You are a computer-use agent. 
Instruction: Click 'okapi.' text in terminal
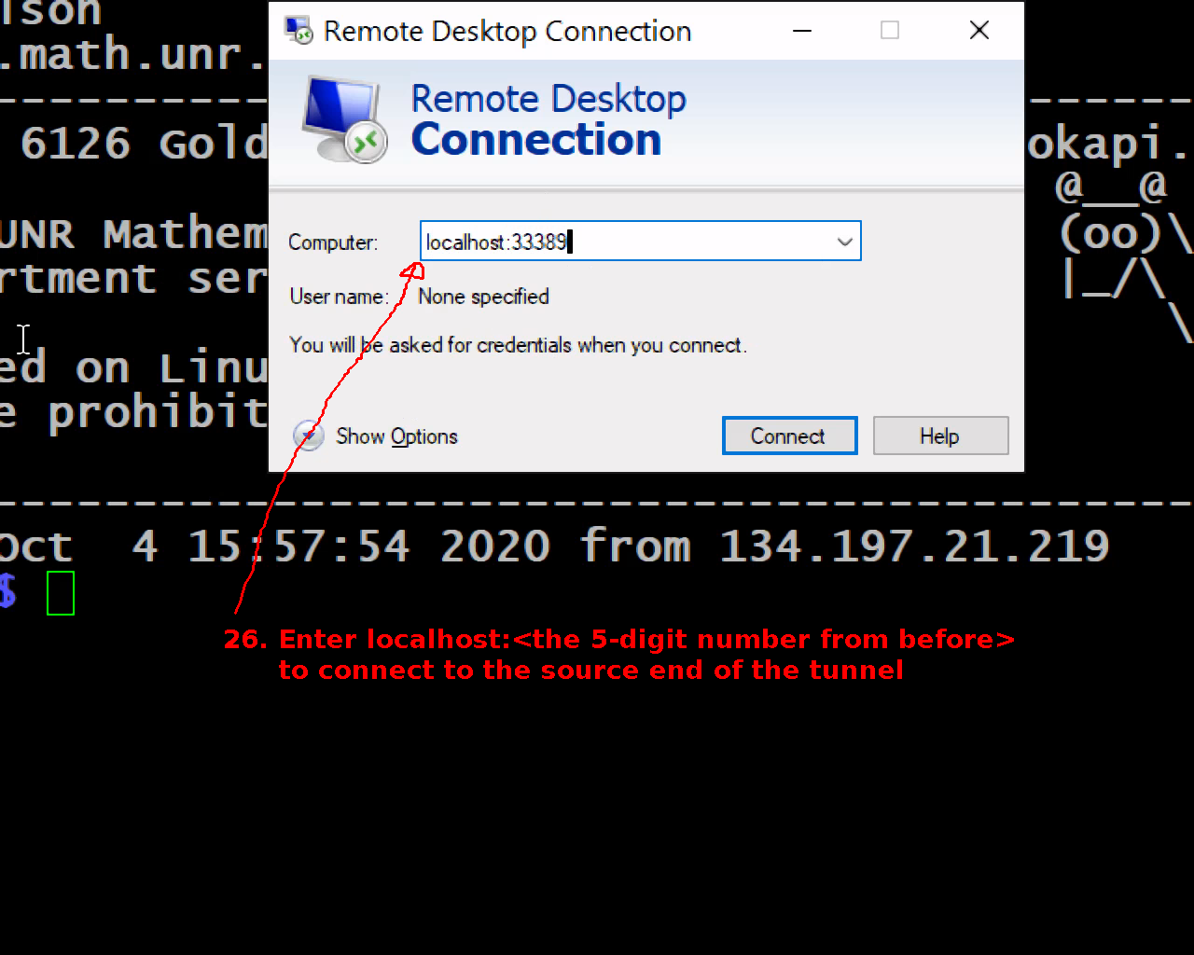(x=1109, y=144)
